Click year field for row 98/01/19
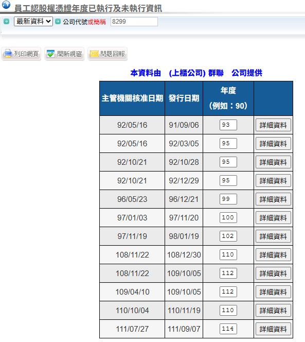This screenshot has height=342, width=305. pyautogui.click(x=228, y=236)
